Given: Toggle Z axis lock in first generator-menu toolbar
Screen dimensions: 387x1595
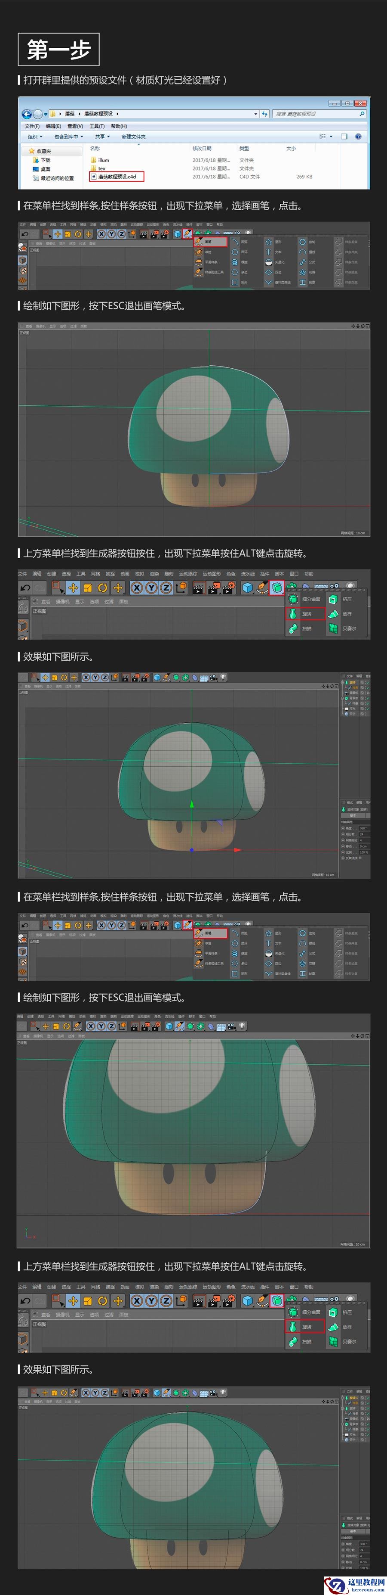Looking at the screenshot, I should pyautogui.click(x=166, y=588).
